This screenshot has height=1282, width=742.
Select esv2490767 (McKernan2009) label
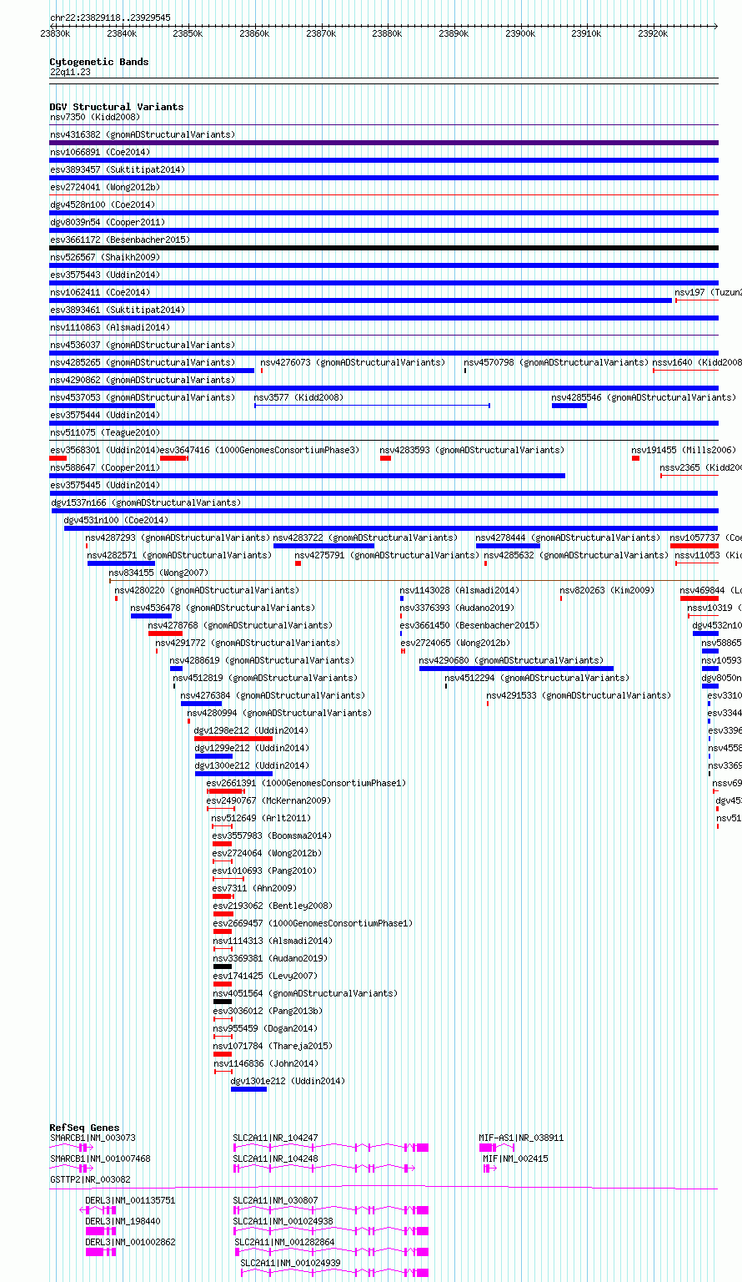click(268, 801)
